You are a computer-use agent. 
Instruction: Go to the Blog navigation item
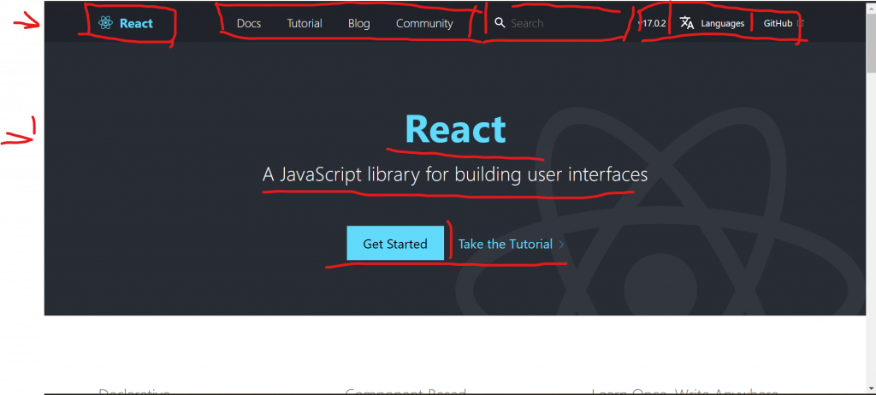358,23
